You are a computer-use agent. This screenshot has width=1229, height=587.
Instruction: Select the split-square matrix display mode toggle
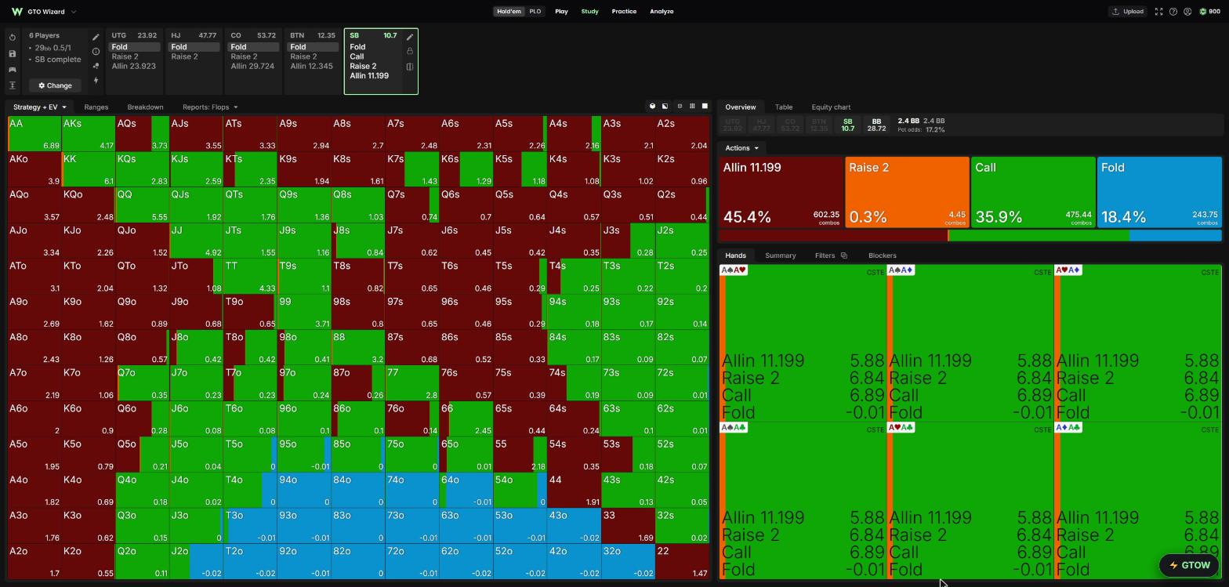point(665,107)
